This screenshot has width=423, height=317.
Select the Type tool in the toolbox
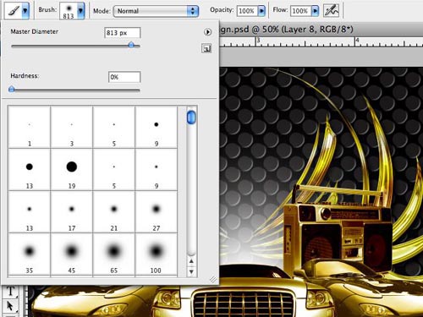pos(10,292)
